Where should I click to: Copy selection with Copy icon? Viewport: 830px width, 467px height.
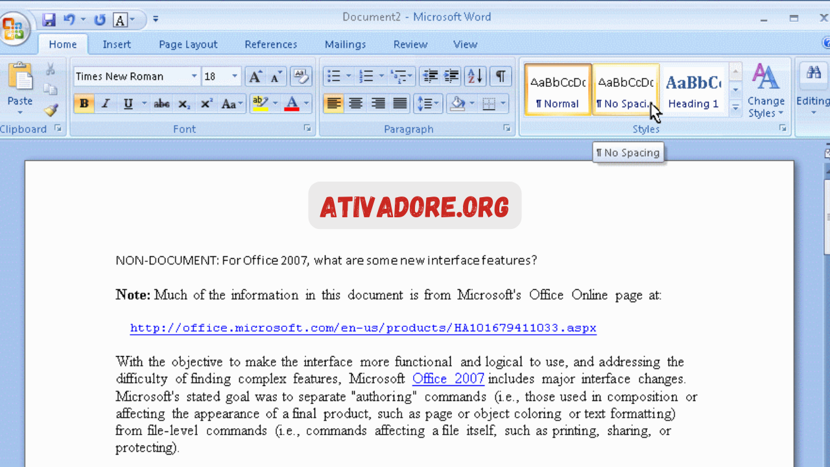pyautogui.click(x=51, y=90)
